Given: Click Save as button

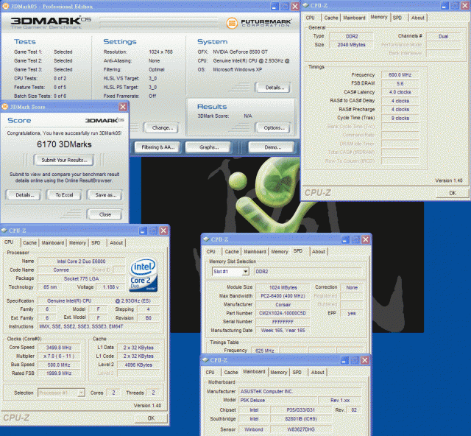Looking at the screenshot, I should click(105, 195).
